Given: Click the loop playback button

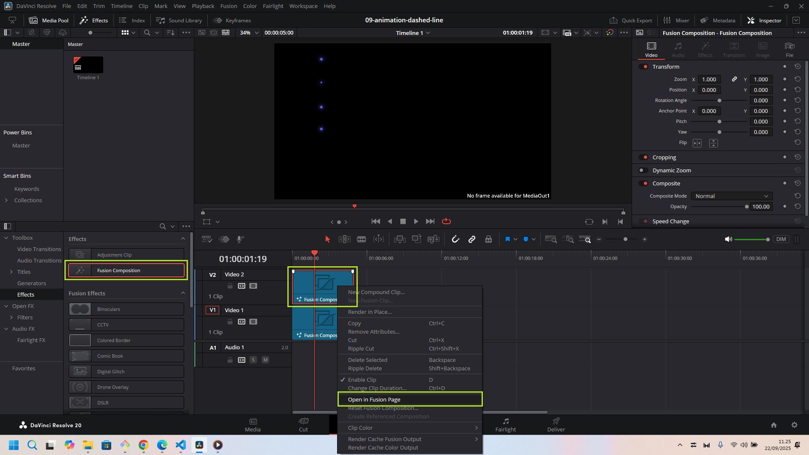Looking at the screenshot, I should 446,222.
